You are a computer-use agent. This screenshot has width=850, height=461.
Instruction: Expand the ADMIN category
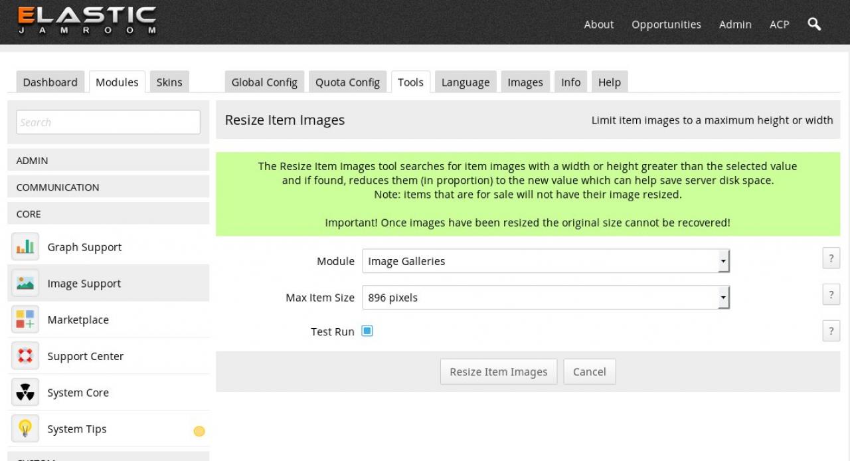[x=108, y=160]
